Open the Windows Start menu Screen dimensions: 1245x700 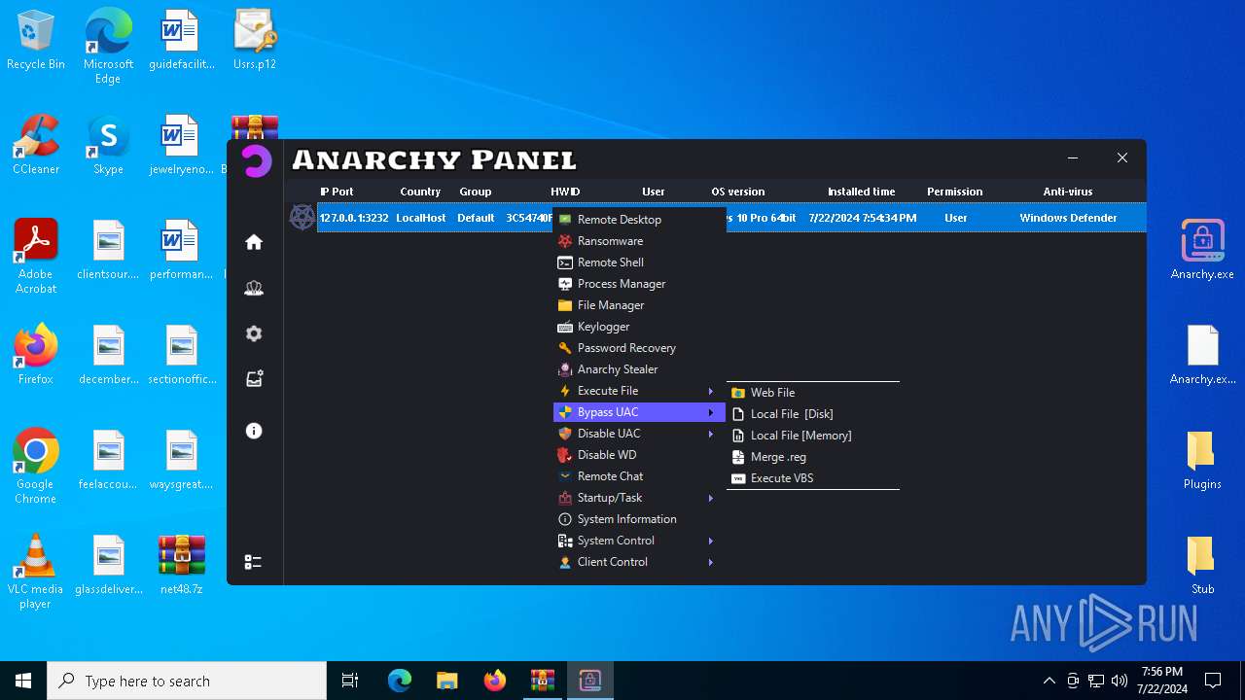(23, 681)
